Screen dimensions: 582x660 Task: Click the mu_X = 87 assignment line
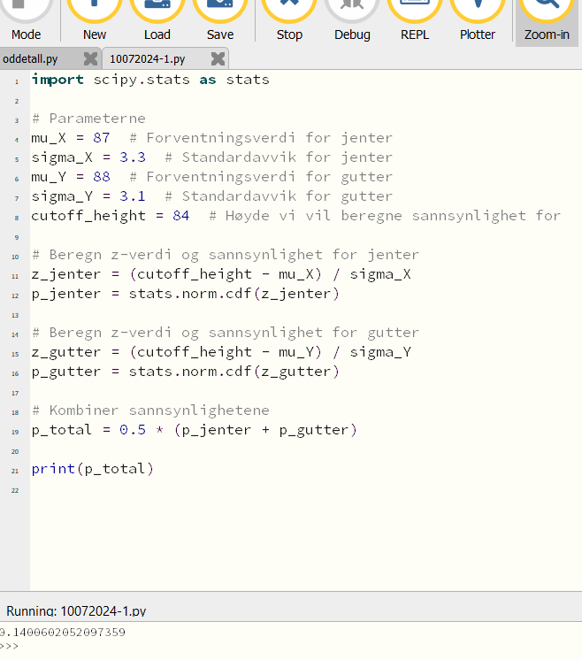click(71, 138)
